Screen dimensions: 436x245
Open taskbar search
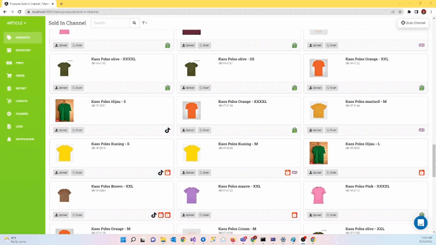(133, 239)
